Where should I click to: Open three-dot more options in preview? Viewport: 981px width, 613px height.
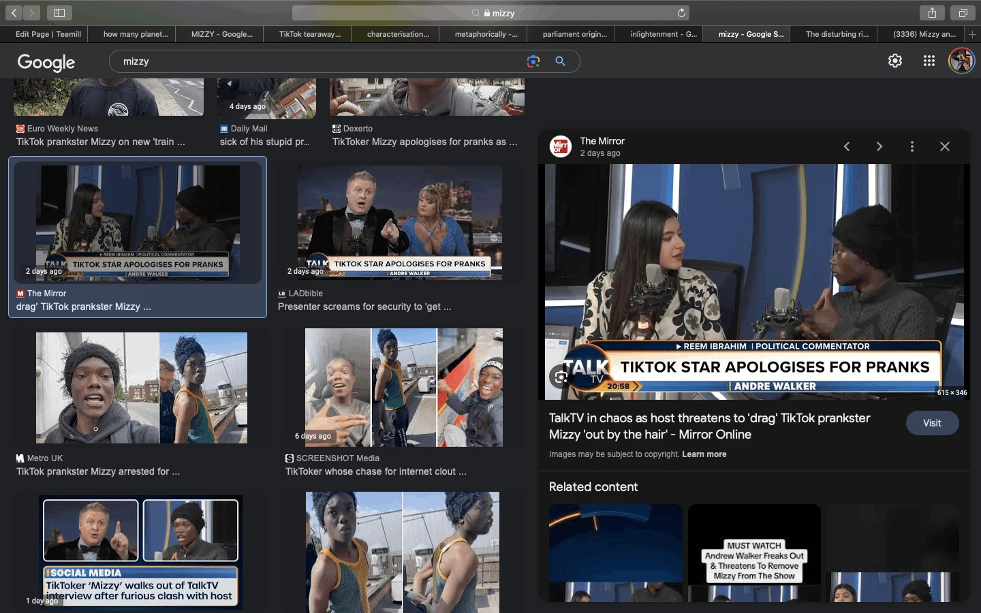click(912, 146)
